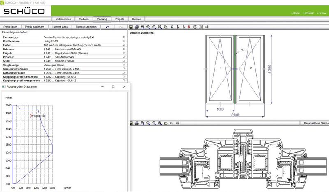Screen dimensions: 329x192
Task: Click the zoom-all magnifier in the section view toolbar
Action: point(142,123)
